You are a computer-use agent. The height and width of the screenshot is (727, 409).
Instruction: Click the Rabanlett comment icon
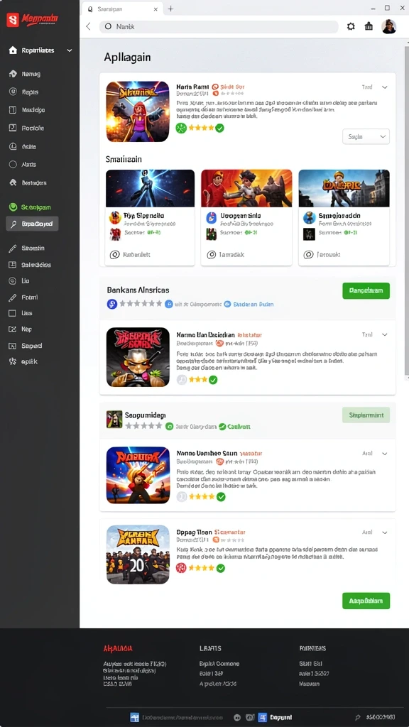point(114,255)
